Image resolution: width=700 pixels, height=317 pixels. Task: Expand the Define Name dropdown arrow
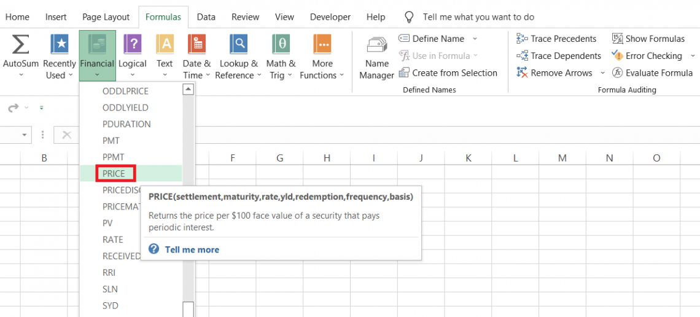pyautogui.click(x=475, y=39)
